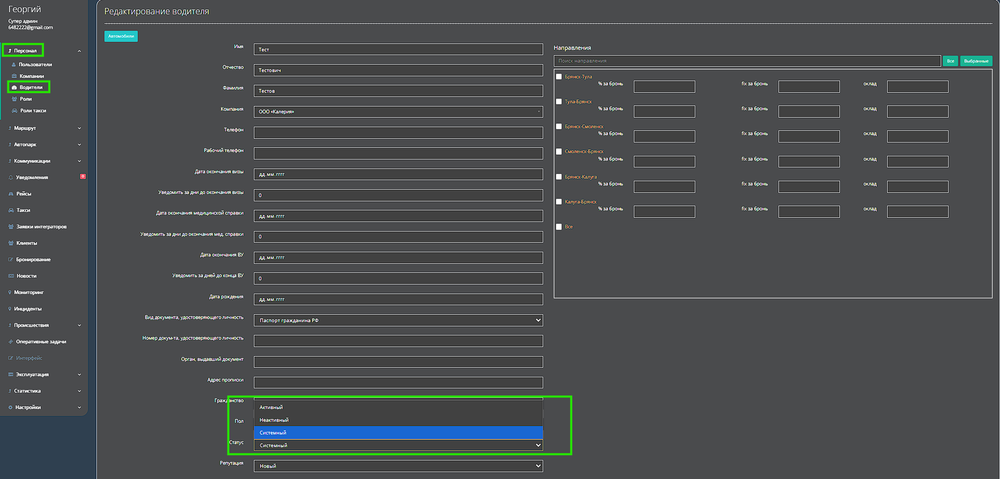Click the icon beside Клиенты
This screenshot has width=1000, height=479.
coord(11,243)
